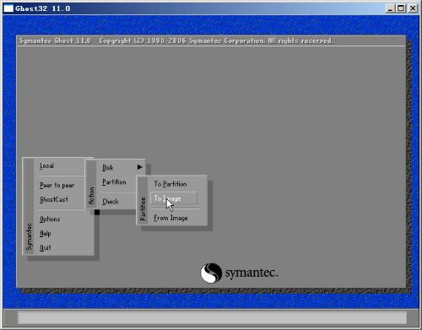Viewport: 422px width, 330px height.
Task: Choose Disk in the Action menu
Action: 108,167
